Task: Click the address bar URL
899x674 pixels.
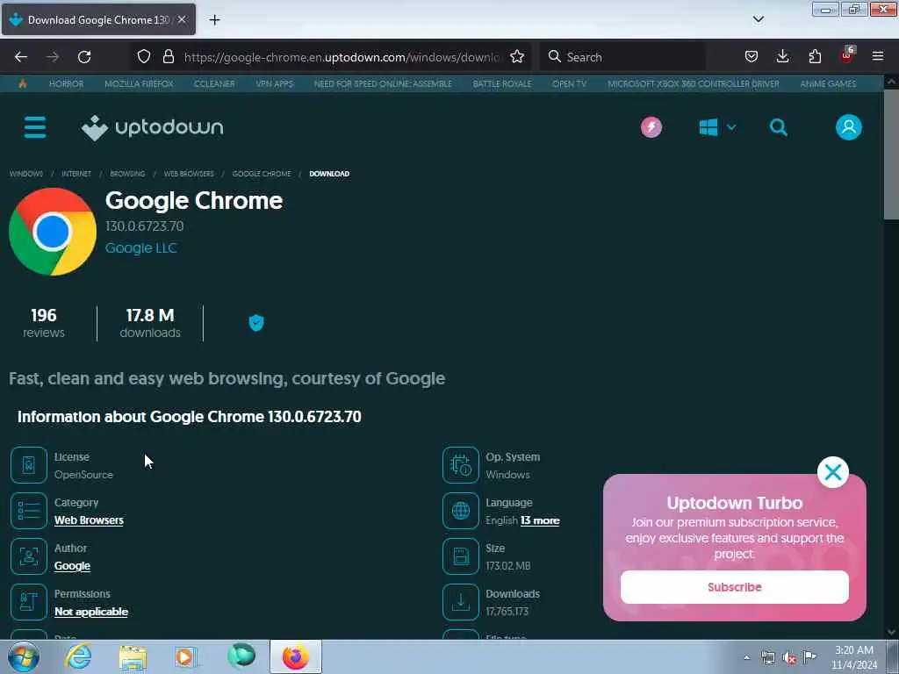Action: pos(342,57)
